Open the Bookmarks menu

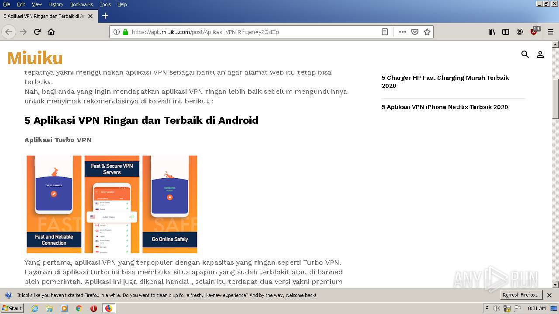point(81,4)
